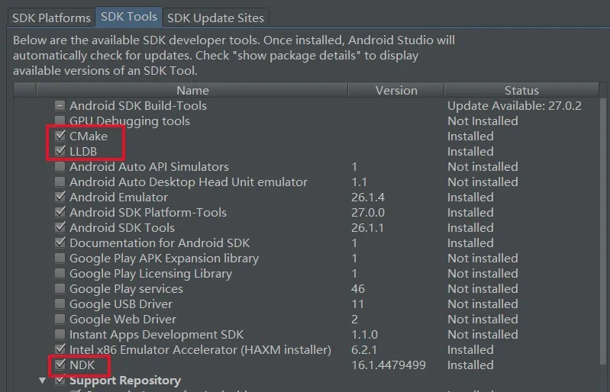This screenshot has height=392, width=610.
Task: Switch to SDK Platforms tab
Action: click(x=51, y=17)
